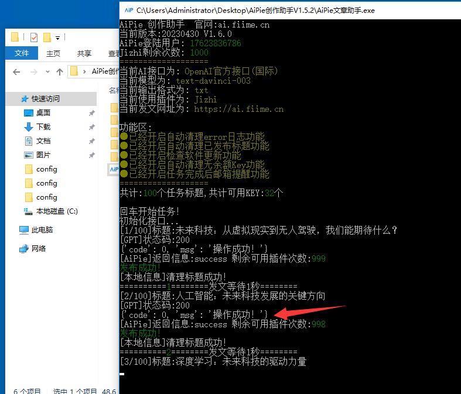Select 本地磁盘 (C:) in navigation pane
Viewport: 461px width, 394px height.
(x=57, y=211)
